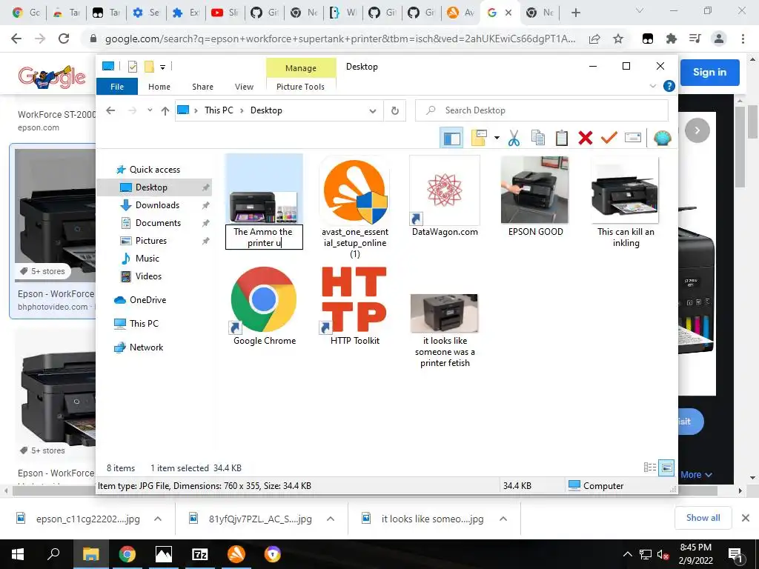Select Pictures in navigation pane

[150, 241]
